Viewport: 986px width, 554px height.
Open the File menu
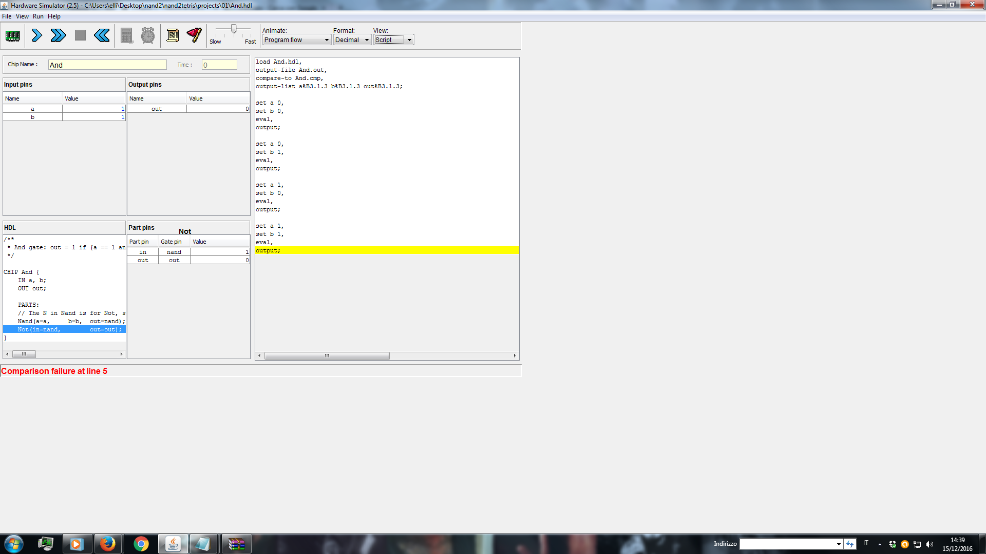point(7,16)
